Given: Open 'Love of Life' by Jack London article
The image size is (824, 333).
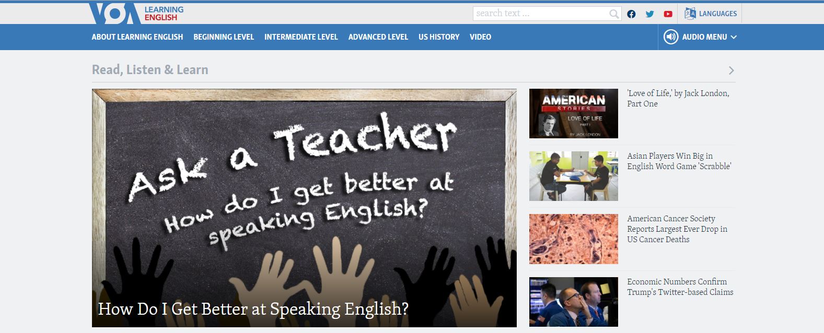Looking at the screenshot, I should (678, 98).
